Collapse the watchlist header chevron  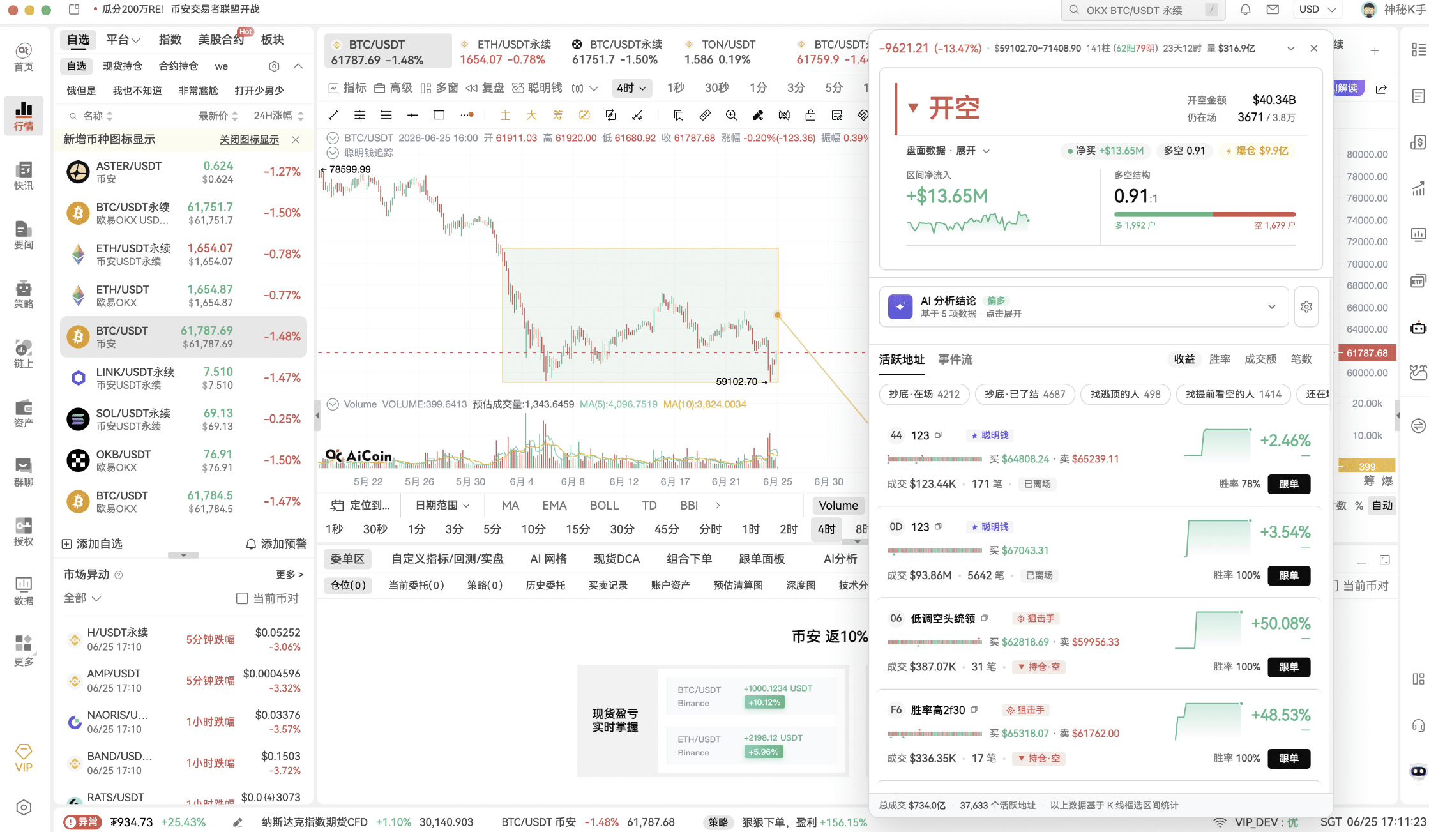pos(298,66)
